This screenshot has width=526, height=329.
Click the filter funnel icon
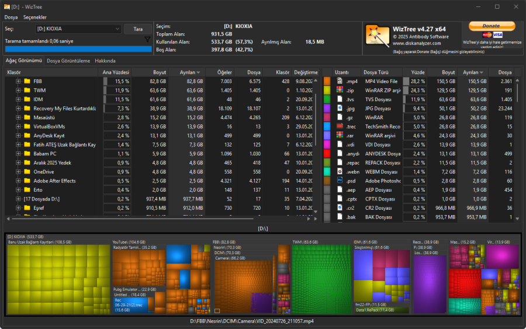(x=147, y=40)
